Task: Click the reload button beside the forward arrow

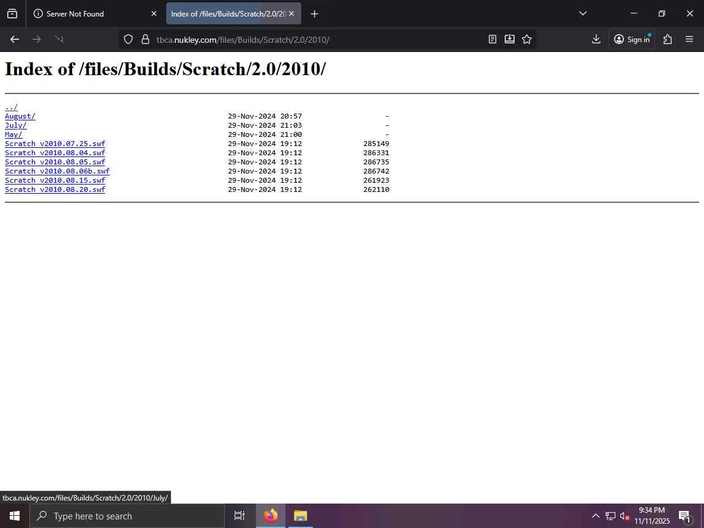Action: (59, 40)
